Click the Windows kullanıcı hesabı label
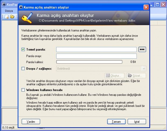The image size is (167, 131). (x=44, y=90)
